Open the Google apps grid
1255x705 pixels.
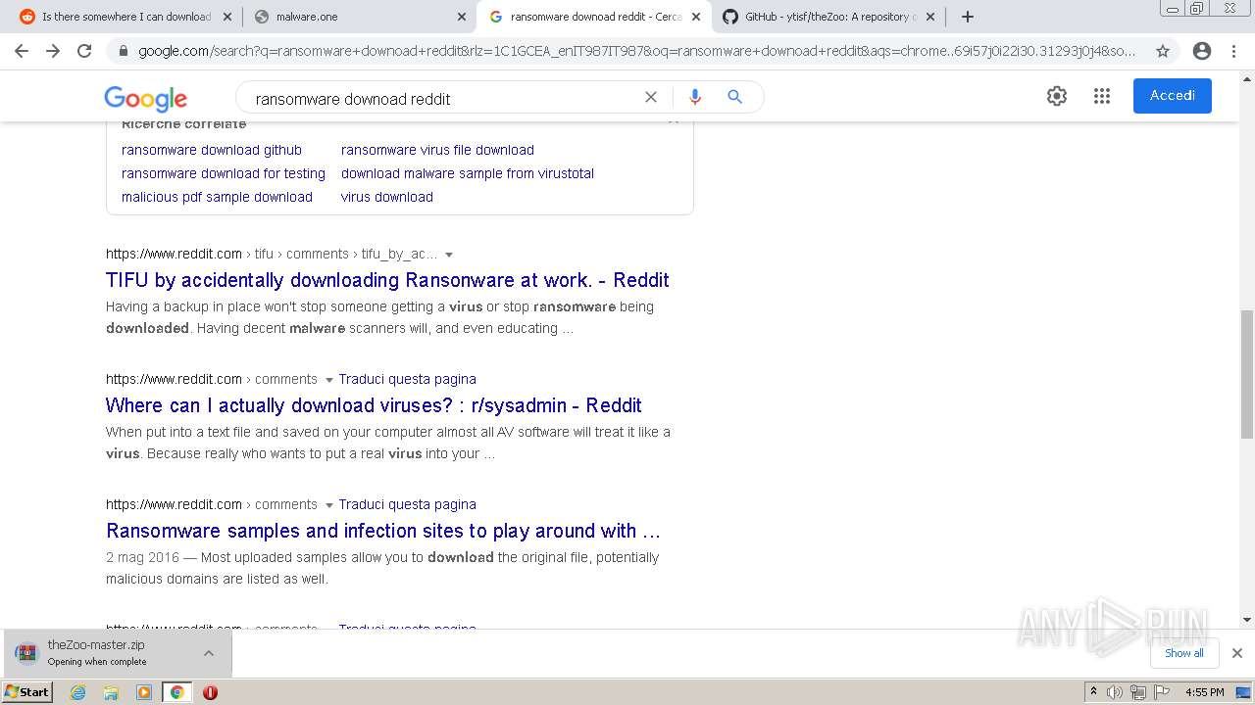click(x=1102, y=96)
